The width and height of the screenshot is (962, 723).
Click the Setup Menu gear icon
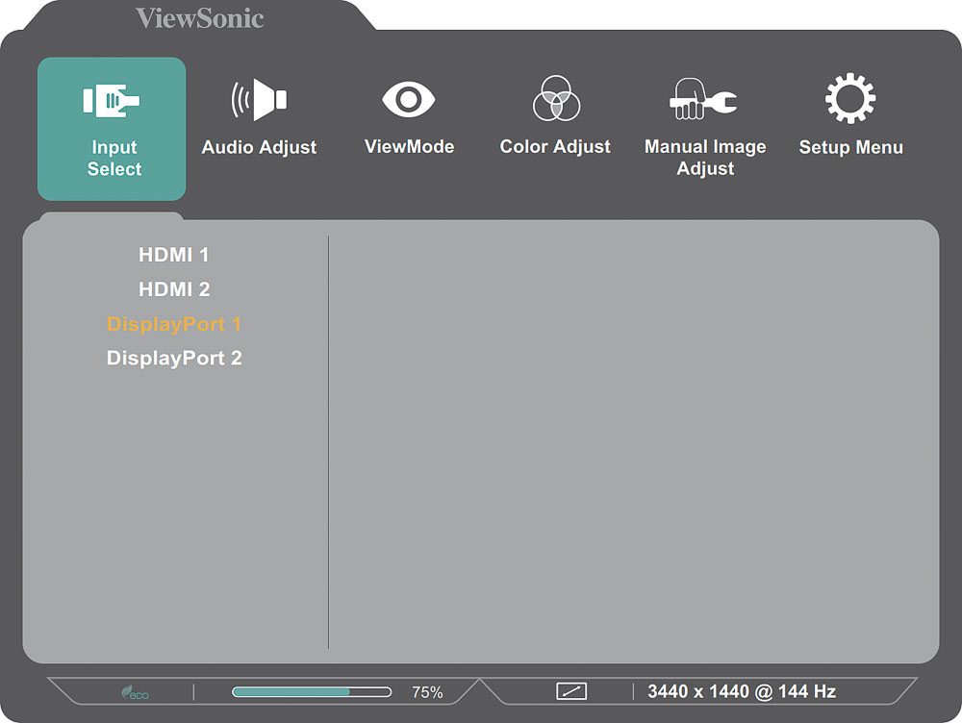click(x=850, y=99)
